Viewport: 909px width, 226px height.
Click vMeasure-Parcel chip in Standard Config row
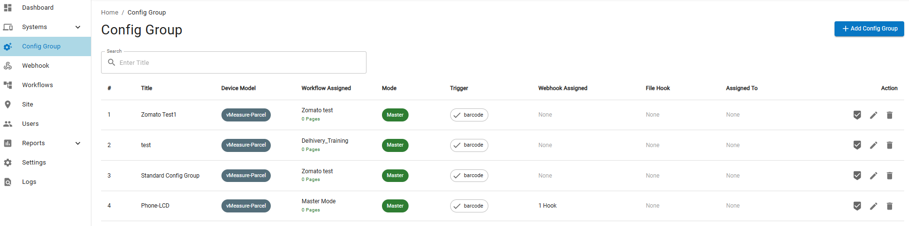(246, 176)
